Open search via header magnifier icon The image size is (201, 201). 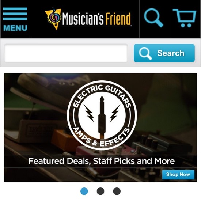[153, 18]
